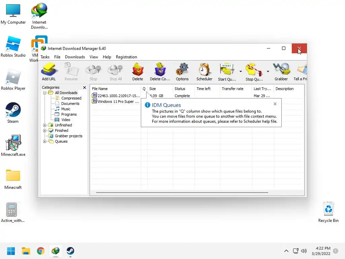Open the Stop Queue dropdown arrow
The height and width of the screenshot is (259, 345).
(x=268, y=71)
